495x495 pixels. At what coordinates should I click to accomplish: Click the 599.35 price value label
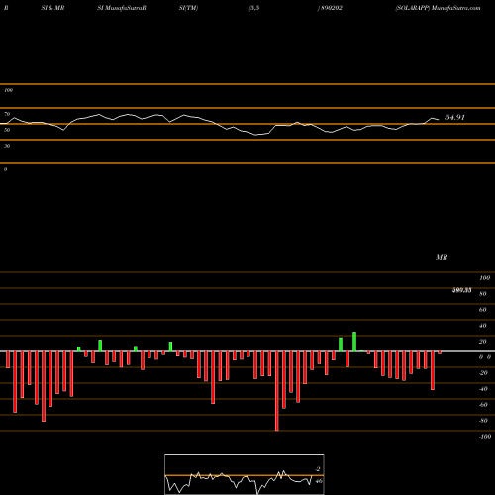coord(461,290)
